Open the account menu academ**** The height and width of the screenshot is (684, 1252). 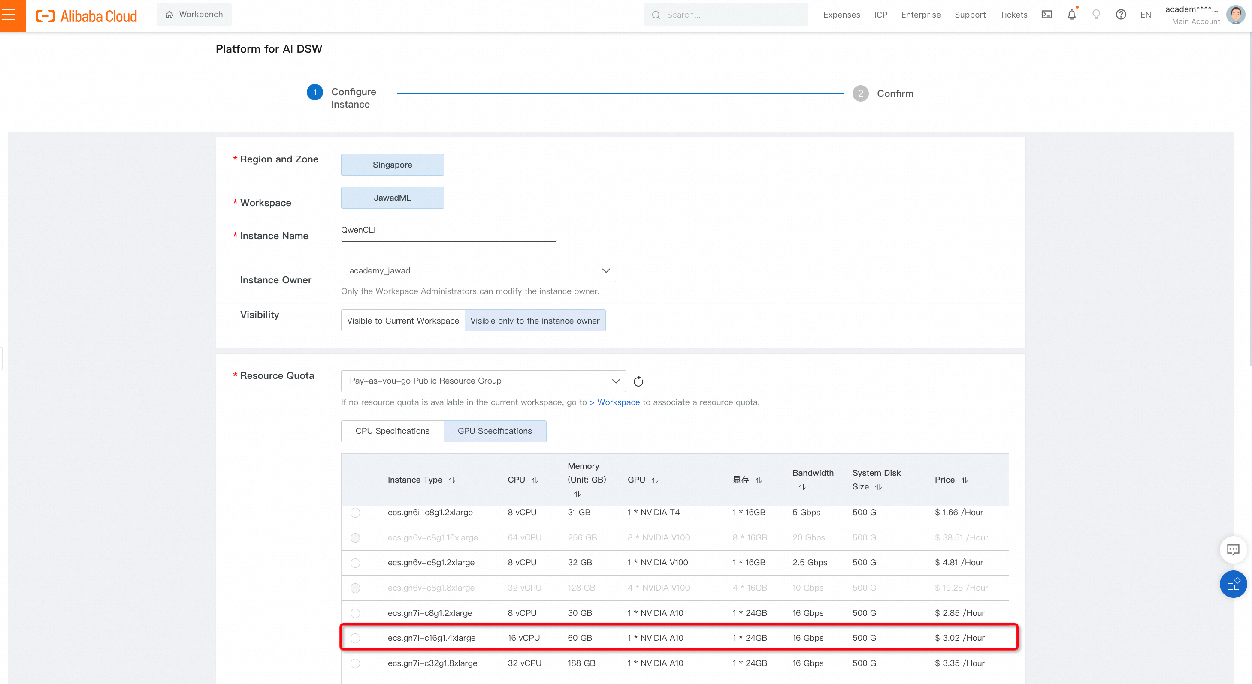(x=1192, y=15)
